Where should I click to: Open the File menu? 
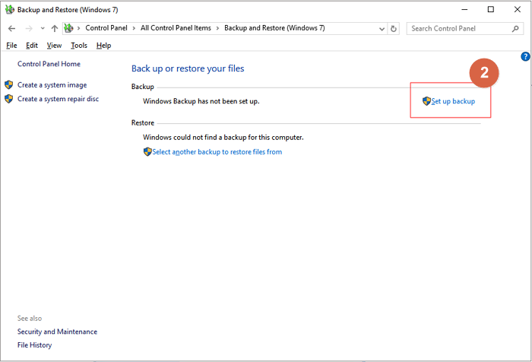[11, 46]
